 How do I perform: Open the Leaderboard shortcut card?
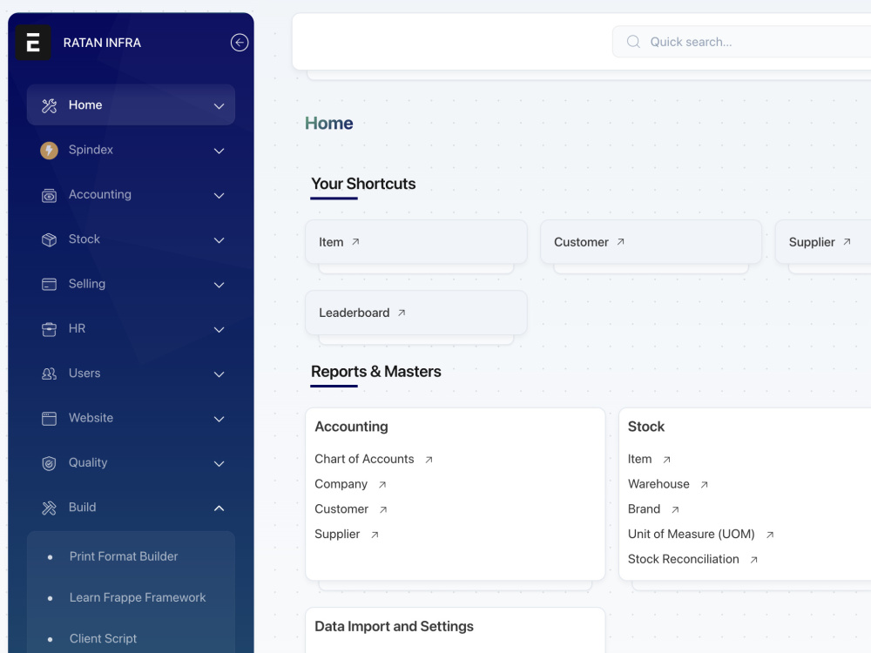pos(416,313)
